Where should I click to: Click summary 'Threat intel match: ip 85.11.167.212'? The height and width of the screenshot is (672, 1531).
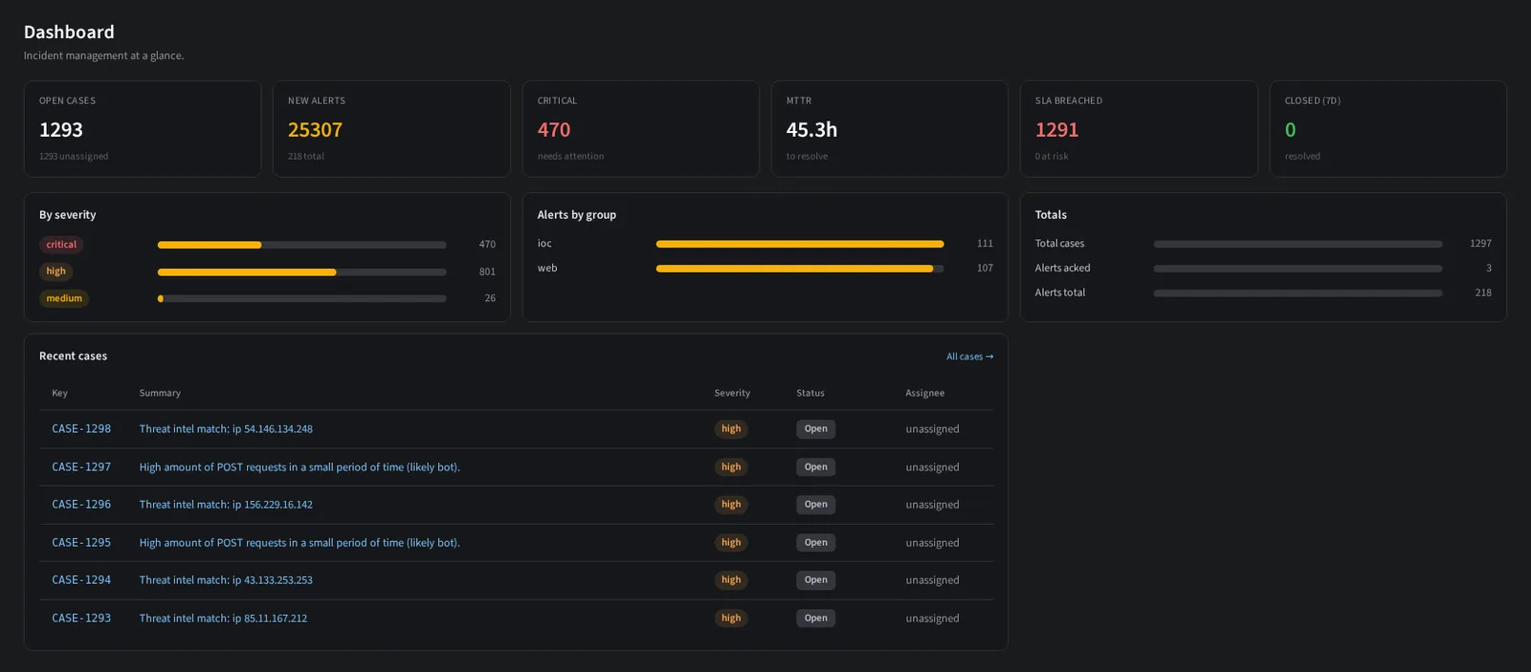[x=223, y=618]
